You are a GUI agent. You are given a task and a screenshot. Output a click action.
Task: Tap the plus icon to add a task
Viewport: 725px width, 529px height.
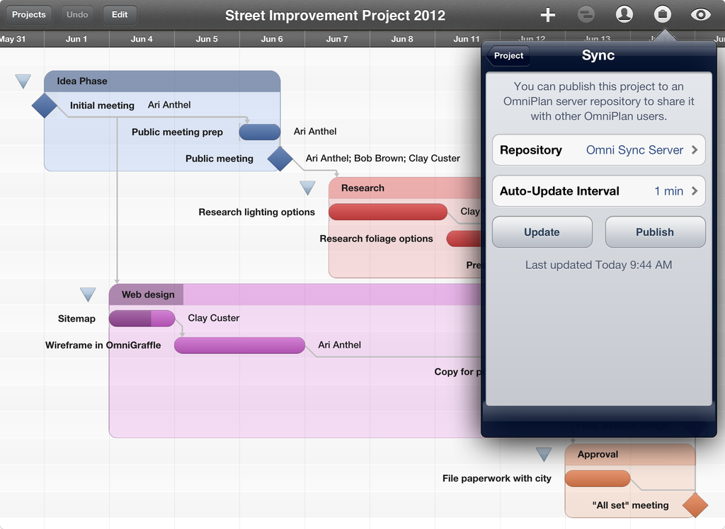tap(547, 14)
